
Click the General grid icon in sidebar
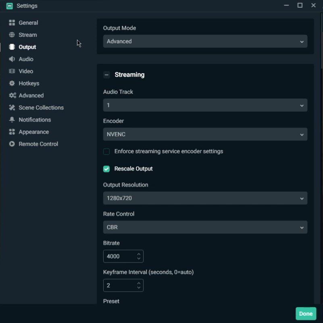click(x=12, y=23)
